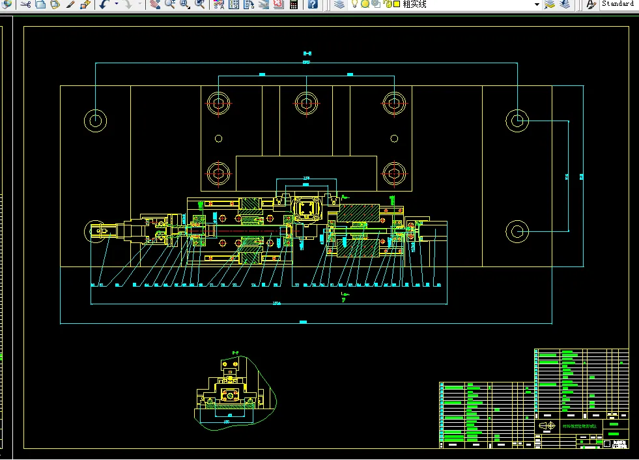Open the DesignCenter icon
639x460 pixels.
click(x=234, y=5)
